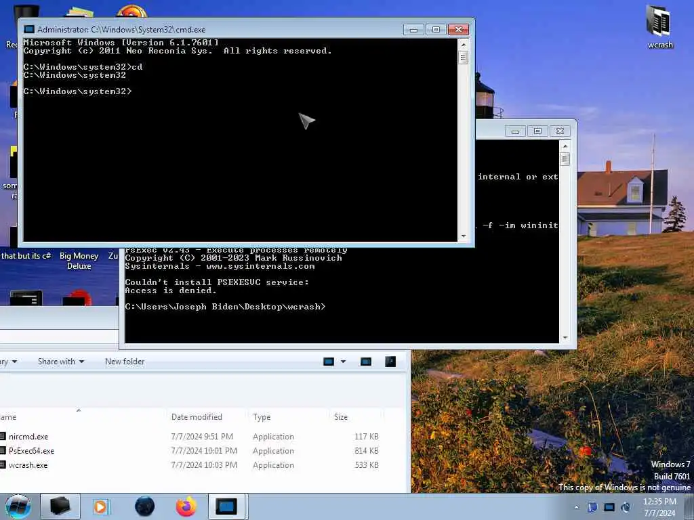
Task: Click the scrollbar thumb in Administrator cmd window
Action: [464, 58]
